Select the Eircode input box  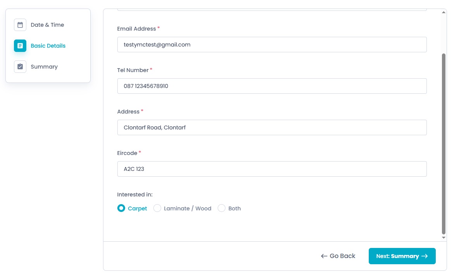tap(272, 169)
